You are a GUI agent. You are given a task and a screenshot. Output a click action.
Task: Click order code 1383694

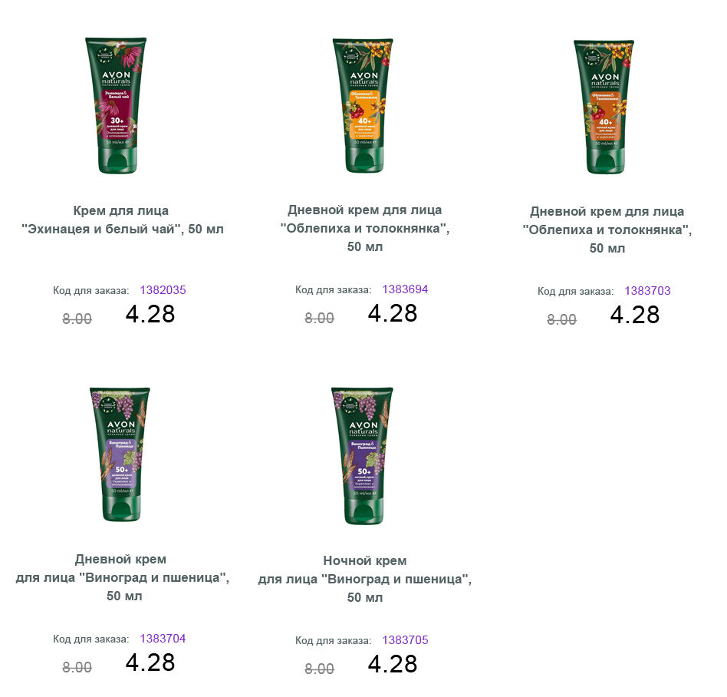tap(405, 289)
